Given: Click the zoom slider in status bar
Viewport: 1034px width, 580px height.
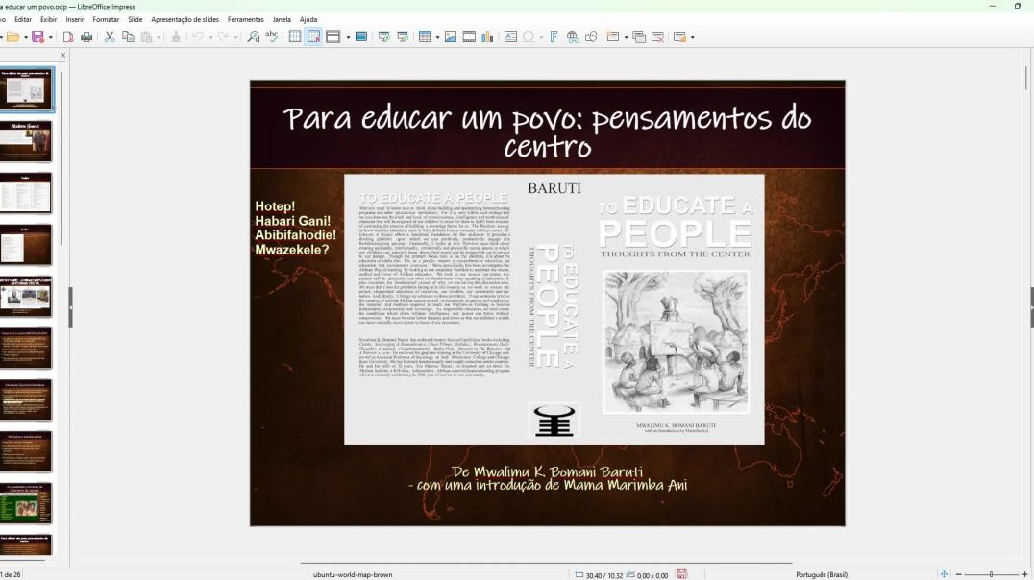Looking at the screenshot, I should tap(991, 575).
